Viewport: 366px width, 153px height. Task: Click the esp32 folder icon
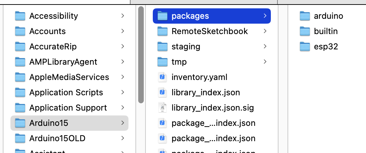tap(305, 47)
